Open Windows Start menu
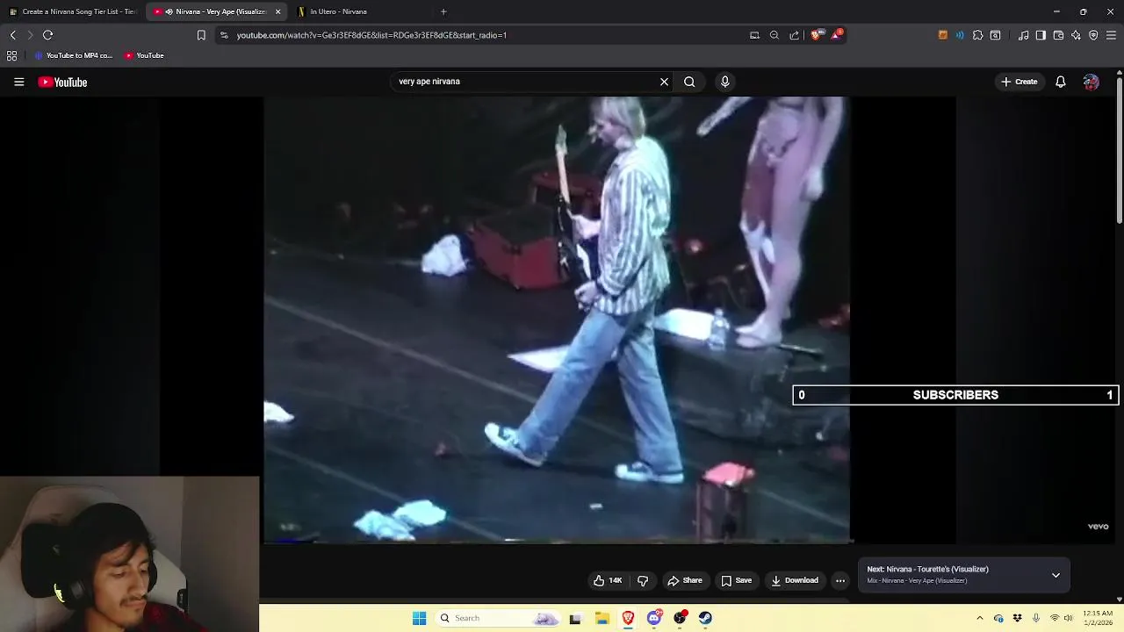This screenshot has height=632, width=1124. tap(419, 618)
